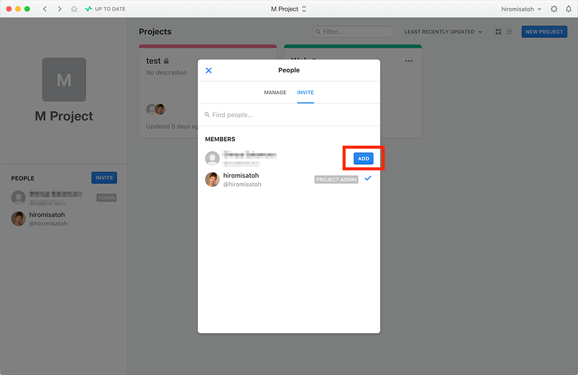
Task: Open the hiromisatoh account menu
Action: tap(521, 9)
